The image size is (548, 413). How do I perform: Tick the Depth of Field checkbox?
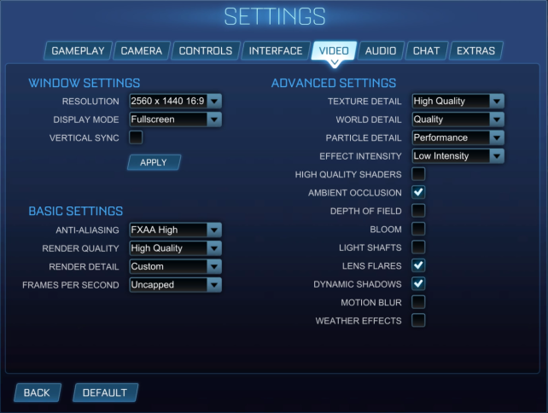click(418, 211)
